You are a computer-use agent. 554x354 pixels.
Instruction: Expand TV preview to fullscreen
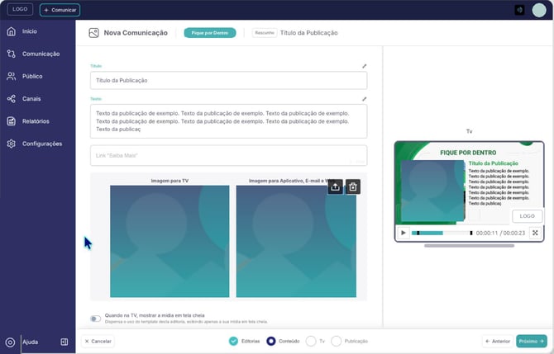click(535, 233)
